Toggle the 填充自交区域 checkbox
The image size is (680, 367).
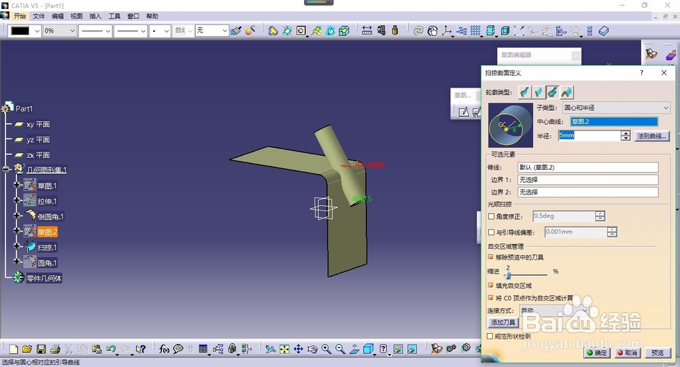[491, 285]
